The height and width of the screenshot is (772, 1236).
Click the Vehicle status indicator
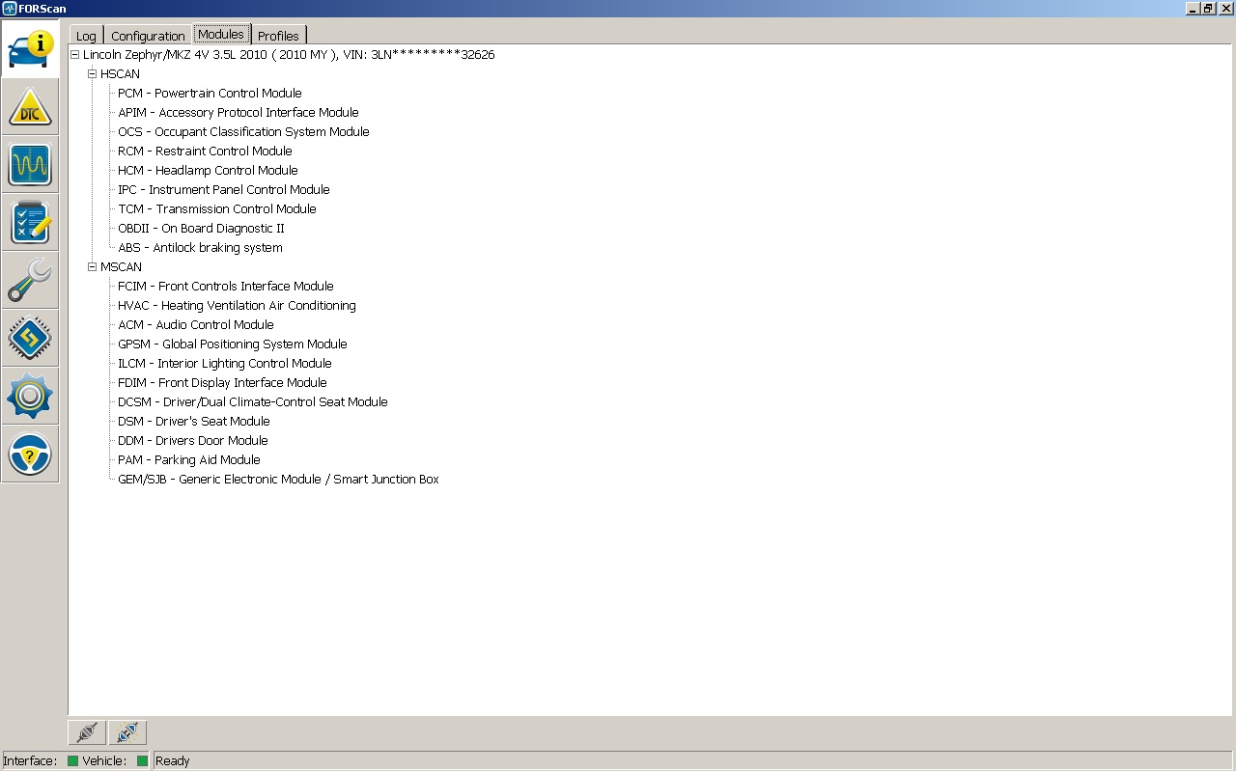pos(142,760)
